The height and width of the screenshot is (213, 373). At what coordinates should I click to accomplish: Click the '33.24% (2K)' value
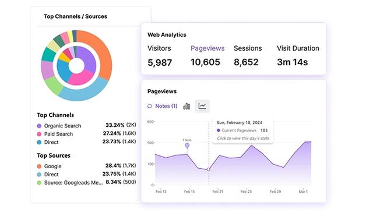(x=121, y=125)
